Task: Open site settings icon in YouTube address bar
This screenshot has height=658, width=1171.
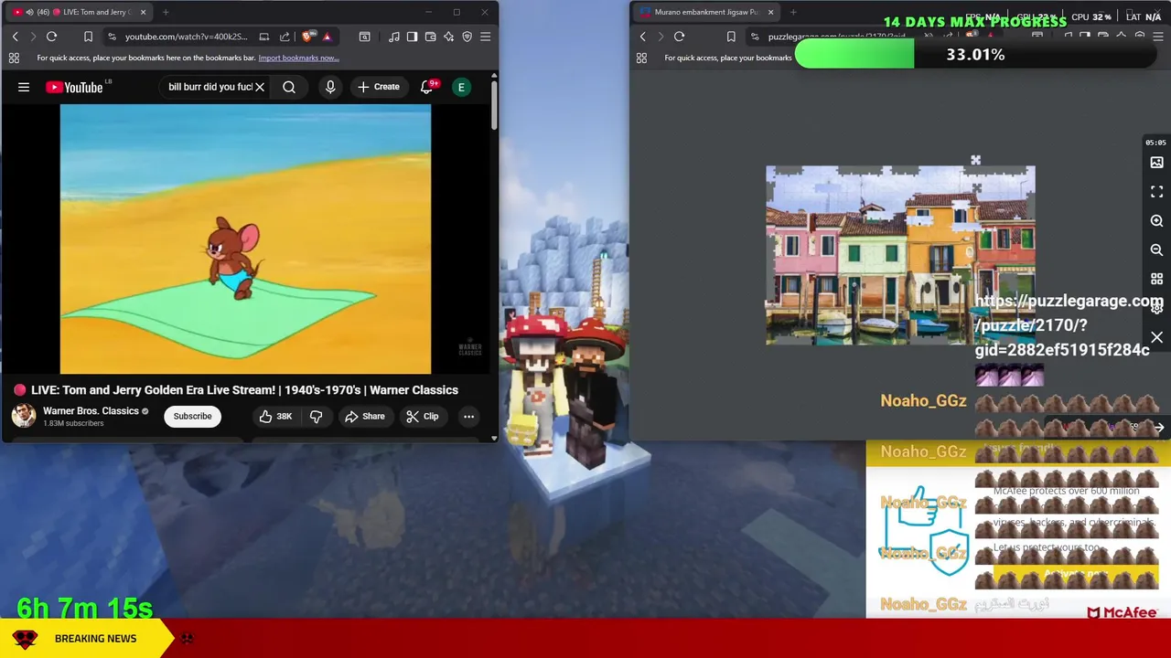Action: 112,37
